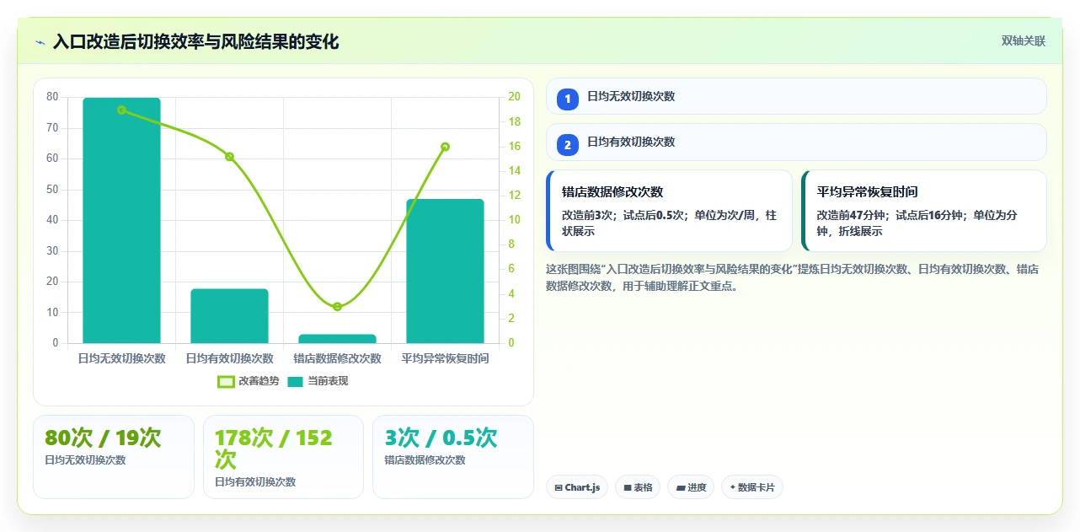This screenshot has height=532, width=1080.
Task: Open the 错店数据修改次数 detail card
Action: [669, 211]
